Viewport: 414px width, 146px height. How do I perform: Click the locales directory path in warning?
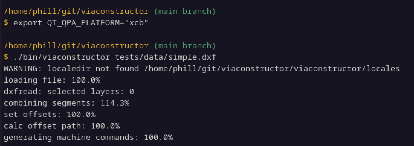click(272, 69)
